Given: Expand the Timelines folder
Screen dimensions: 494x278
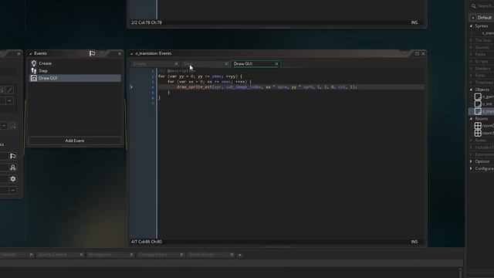Looking at the screenshot, I should click(472, 83).
